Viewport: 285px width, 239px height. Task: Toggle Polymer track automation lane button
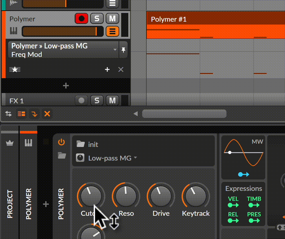(x=112, y=31)
